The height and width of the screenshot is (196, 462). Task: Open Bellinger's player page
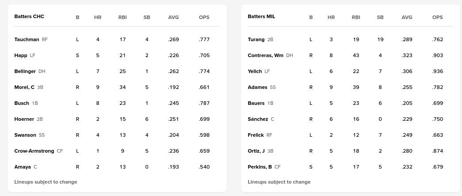(x=25, y=71)
